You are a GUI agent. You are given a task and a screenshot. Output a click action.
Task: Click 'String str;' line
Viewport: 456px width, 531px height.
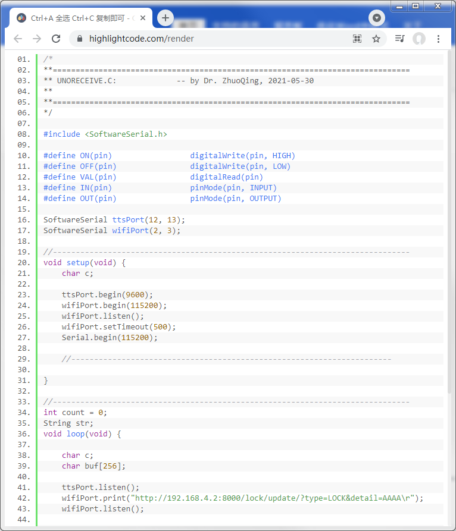(68, 423)
